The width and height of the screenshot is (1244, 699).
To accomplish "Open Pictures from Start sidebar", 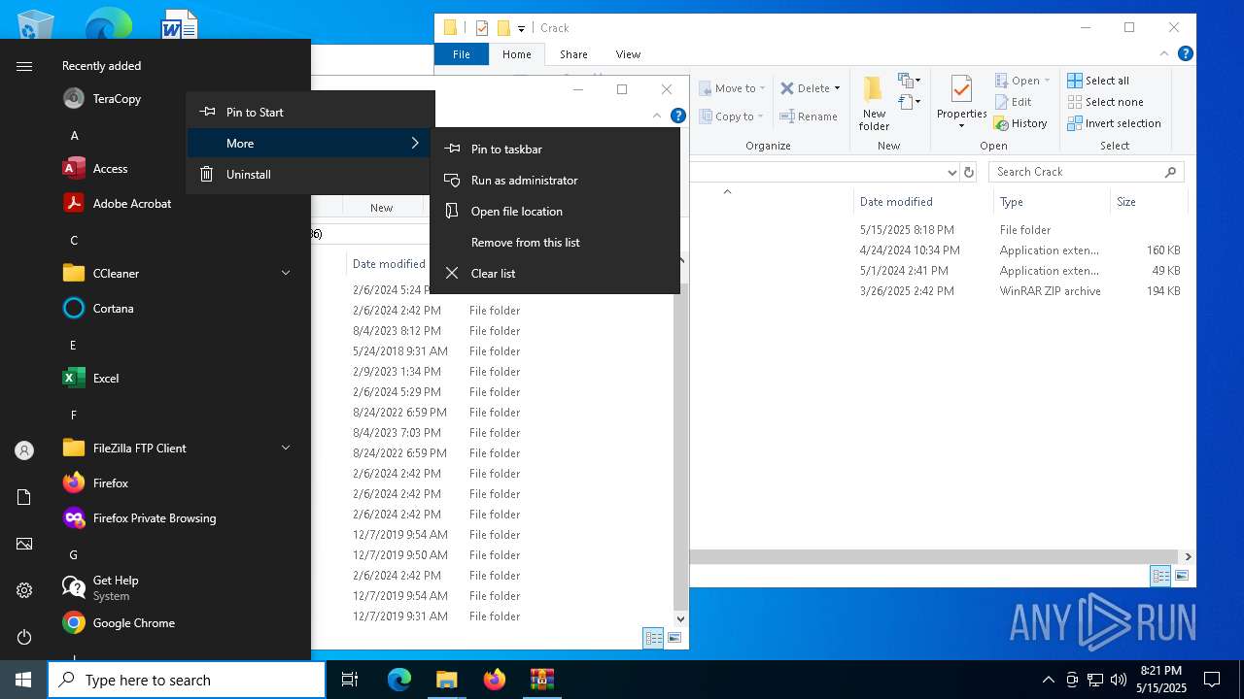I will click(x=24, y=544).
